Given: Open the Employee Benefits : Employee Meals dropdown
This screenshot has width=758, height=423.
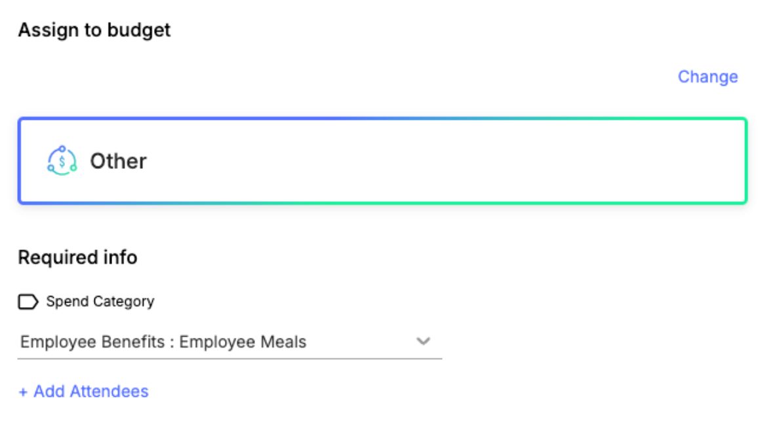Looking at the screenshot, I should (229, 342).
